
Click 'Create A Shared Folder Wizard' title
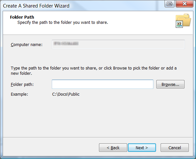click(x=36, y=6)
